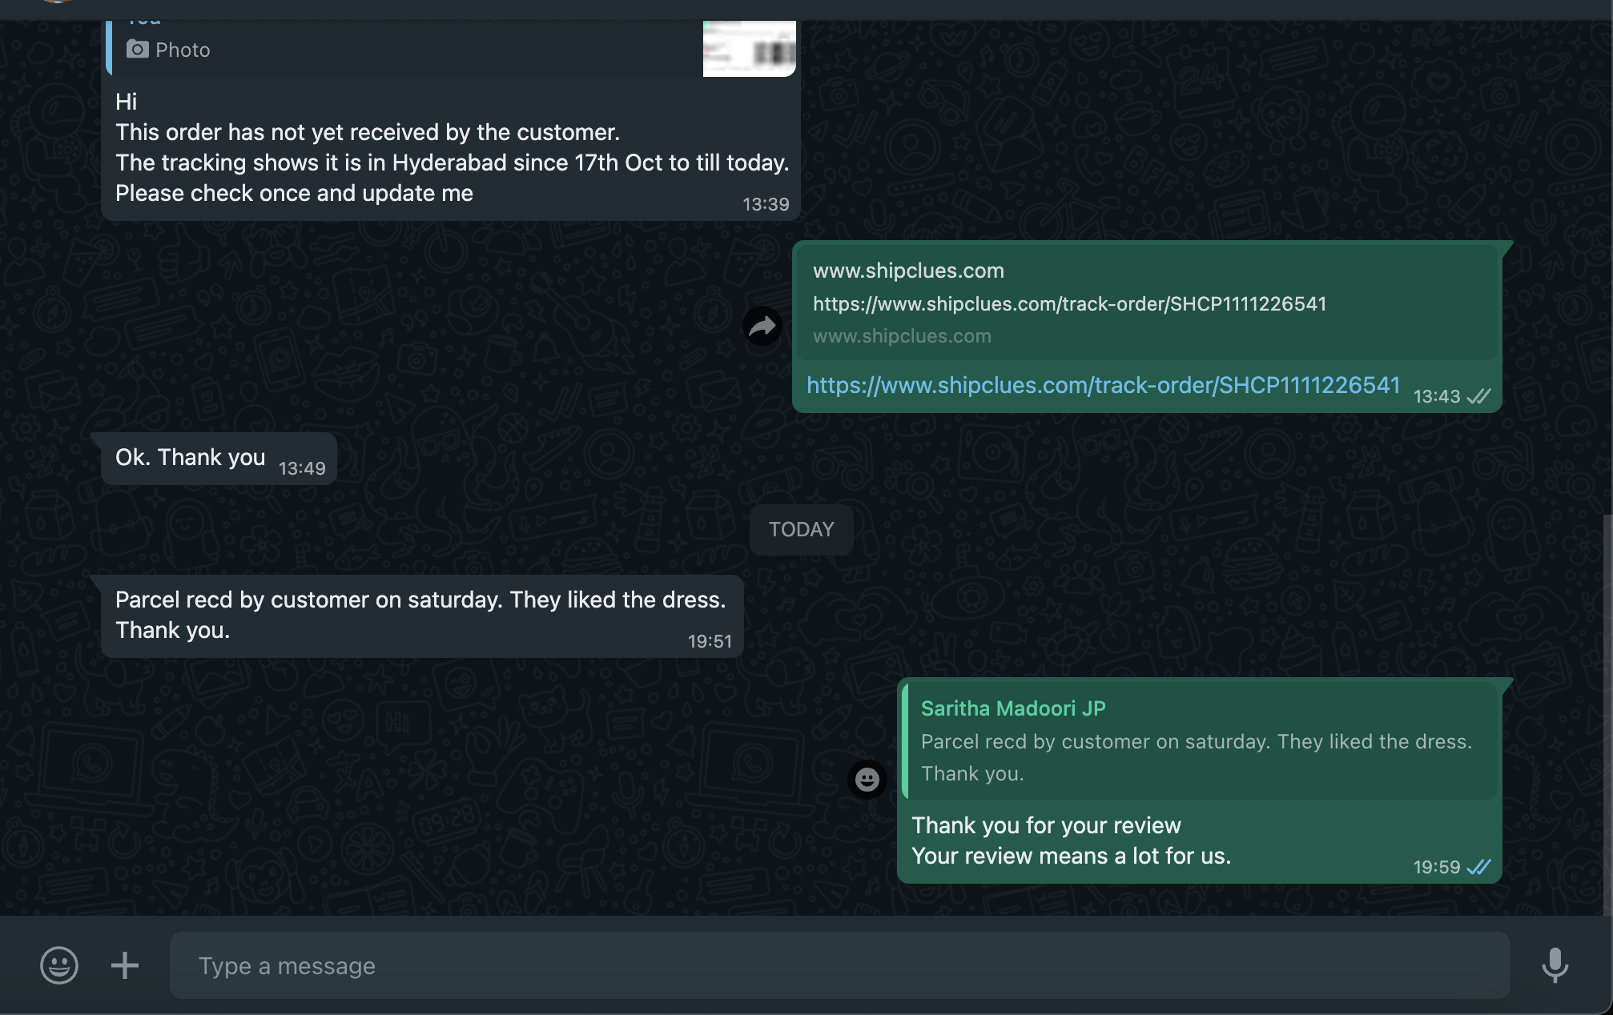
Task: Click the camera icon beside 'Photo'
Action: point(137,50)
